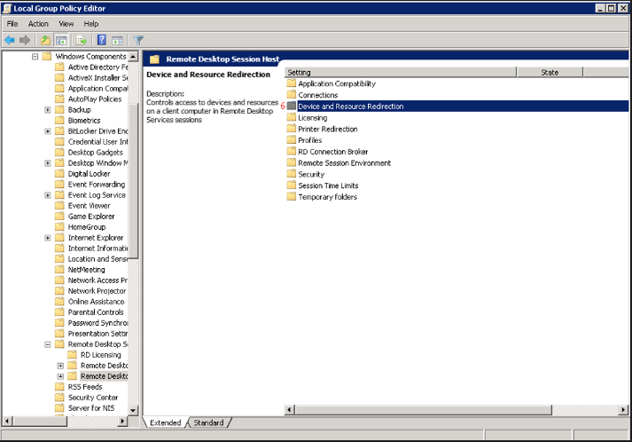Image resolution: width=632 pixels, height=442 pixels.
Task: Click the HomeGroup folder icon in tree
Action: tap(59, 227)
